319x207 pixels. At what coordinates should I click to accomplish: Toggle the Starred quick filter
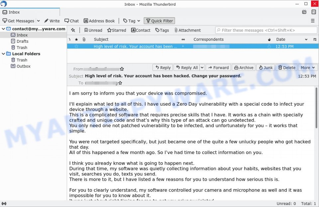[x=117, y=30]
